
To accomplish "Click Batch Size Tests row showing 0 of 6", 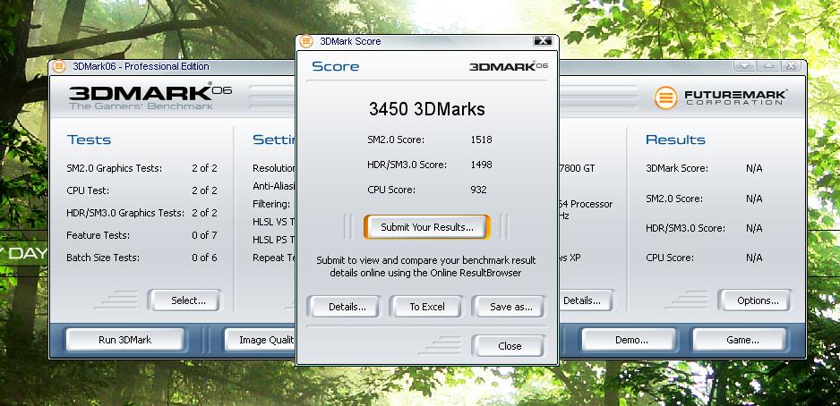I will [142, 258].
